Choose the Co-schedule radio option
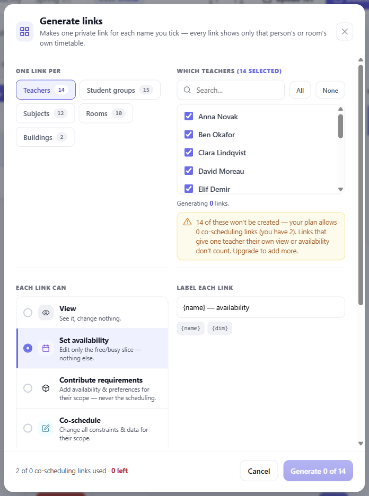369x496 pixels. click(28, 428)
